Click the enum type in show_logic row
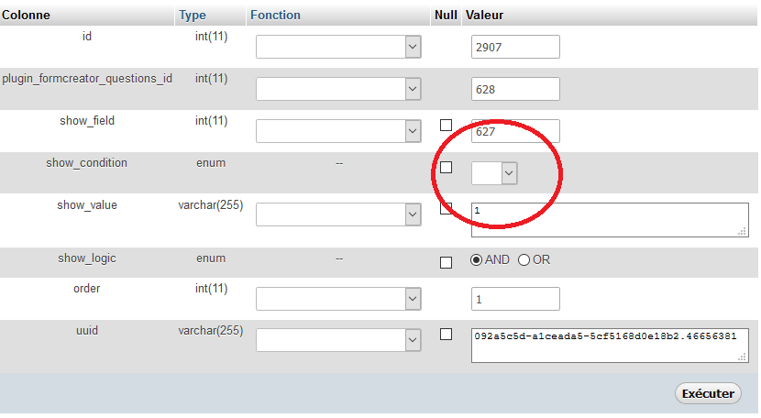 [211, 258]
